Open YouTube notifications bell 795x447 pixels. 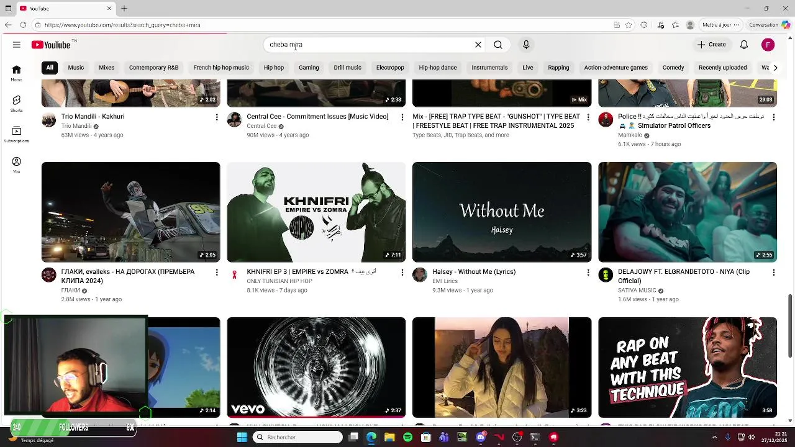pos(744,45)
